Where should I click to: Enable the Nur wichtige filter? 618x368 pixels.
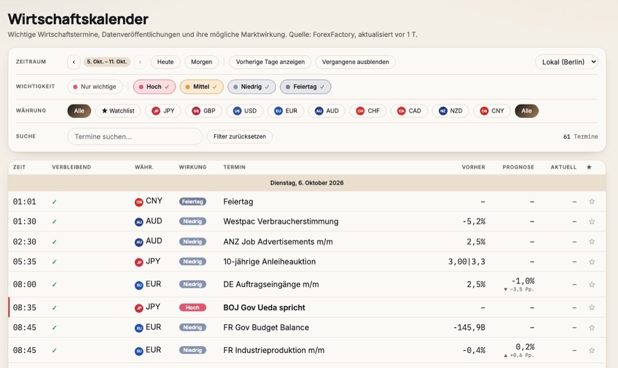point(95,87)
